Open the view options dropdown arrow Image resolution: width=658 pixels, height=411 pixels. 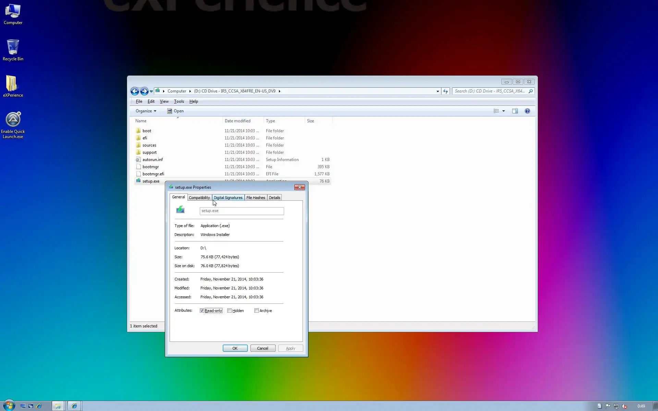click(503, 111)
